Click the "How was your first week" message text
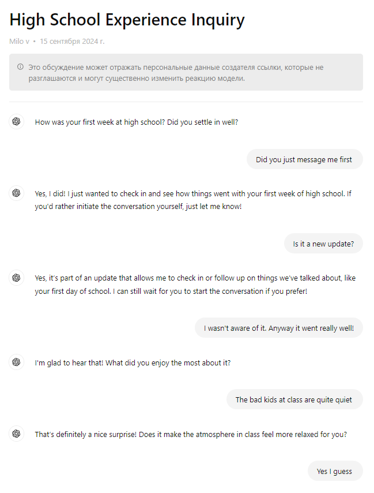The image size is (374, 493). pyautogui.click(x=137, y=122)
